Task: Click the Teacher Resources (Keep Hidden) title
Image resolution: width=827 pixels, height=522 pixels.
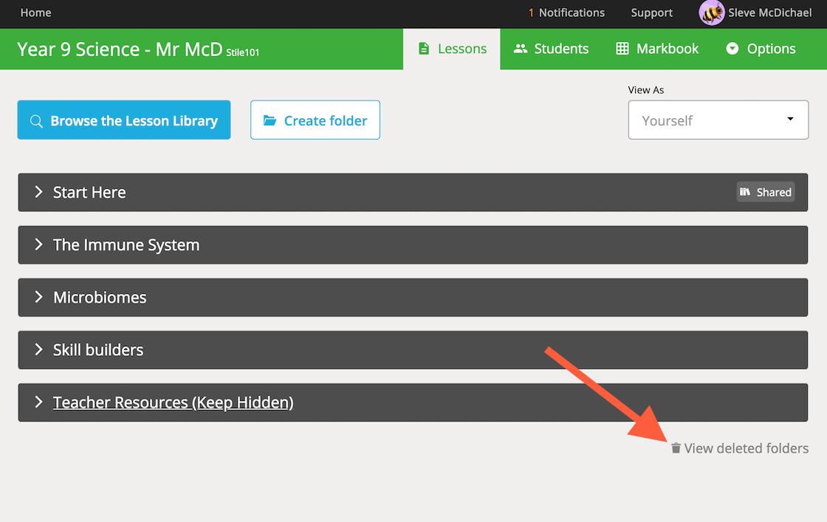Action: click(x=173, y=402)
